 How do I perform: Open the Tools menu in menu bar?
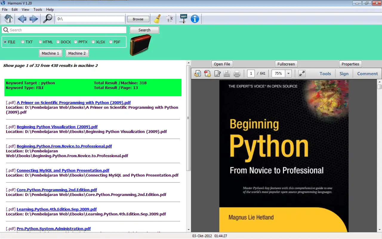(x=38, y=10)
